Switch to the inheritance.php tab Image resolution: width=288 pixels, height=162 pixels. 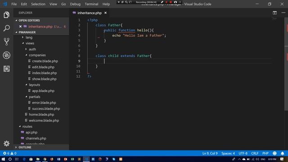pyautogui.click(x=90, y=13)
